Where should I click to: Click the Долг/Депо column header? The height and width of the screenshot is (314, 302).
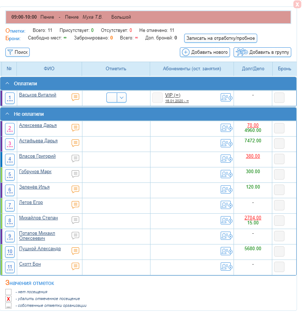[x=253, y=69]
